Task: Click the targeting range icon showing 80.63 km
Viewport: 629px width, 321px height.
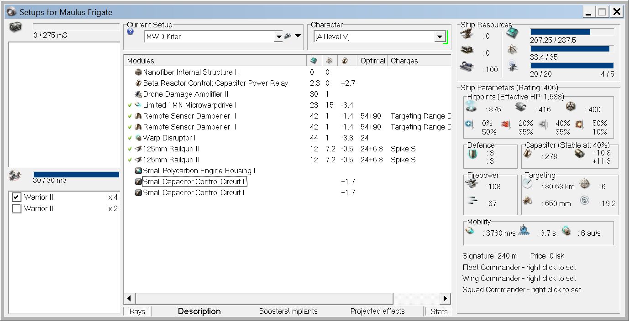Action: pyautogui.click(x=528, y=183)
